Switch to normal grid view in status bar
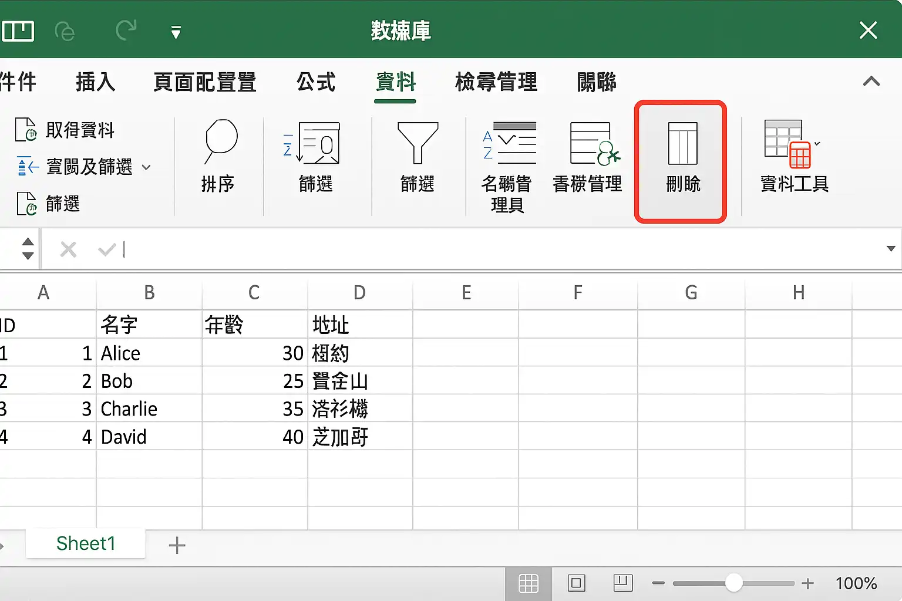Image resolution: width=902 pixels, height=601 pixels. pyautogui.click(x=529, y=583)
